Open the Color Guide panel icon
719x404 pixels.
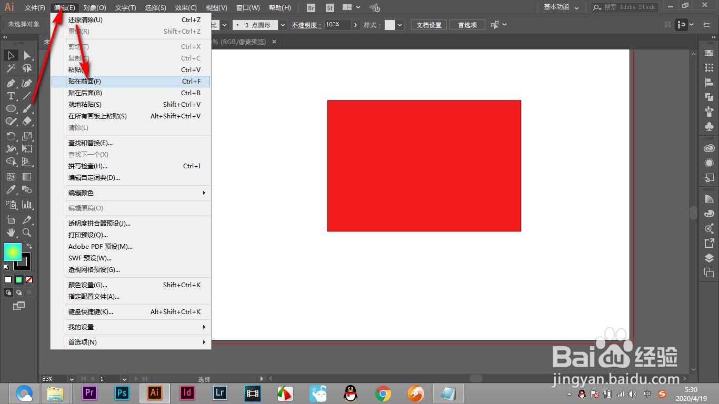pos(709,199)
